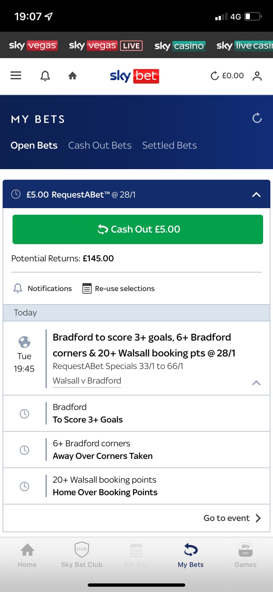Tap the notifications bell in header

coord(45,76)
